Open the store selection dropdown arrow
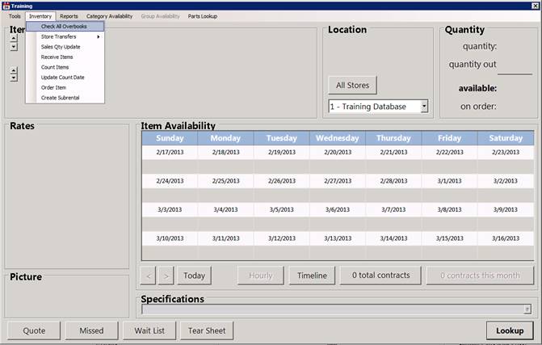 pyautogui.click(x=424, y=107)
